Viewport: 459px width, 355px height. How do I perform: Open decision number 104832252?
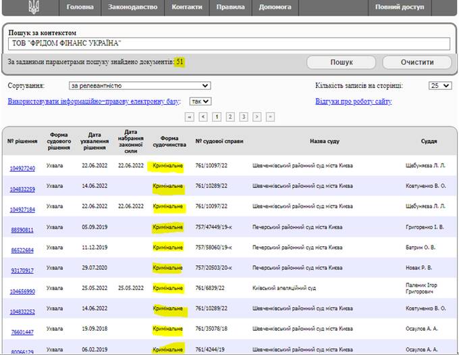tap(22, 312)
